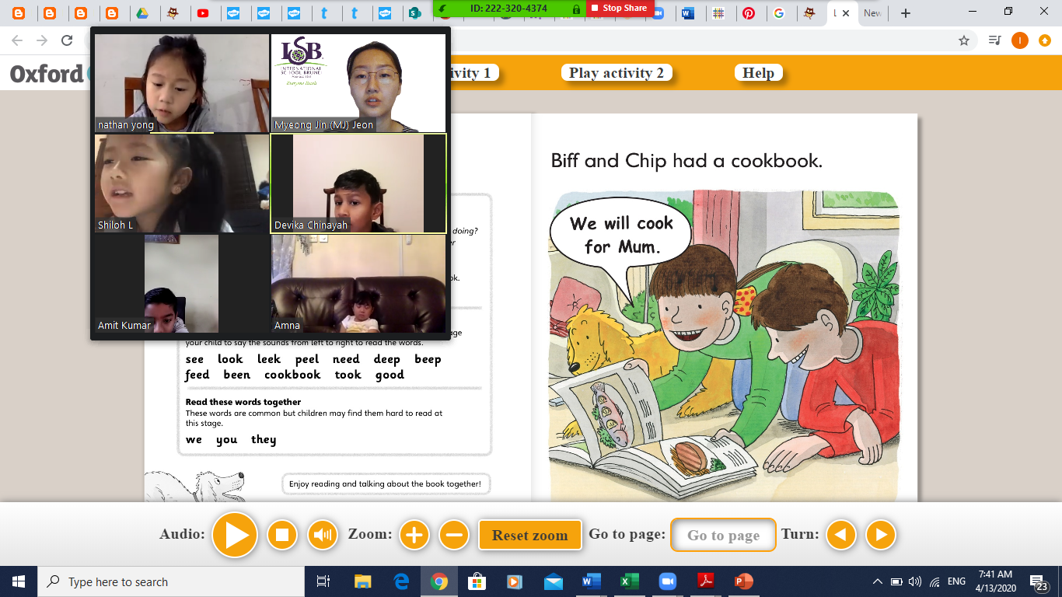
Task: Open the Mail app from the taskbar
Action: tap(553, 581)
